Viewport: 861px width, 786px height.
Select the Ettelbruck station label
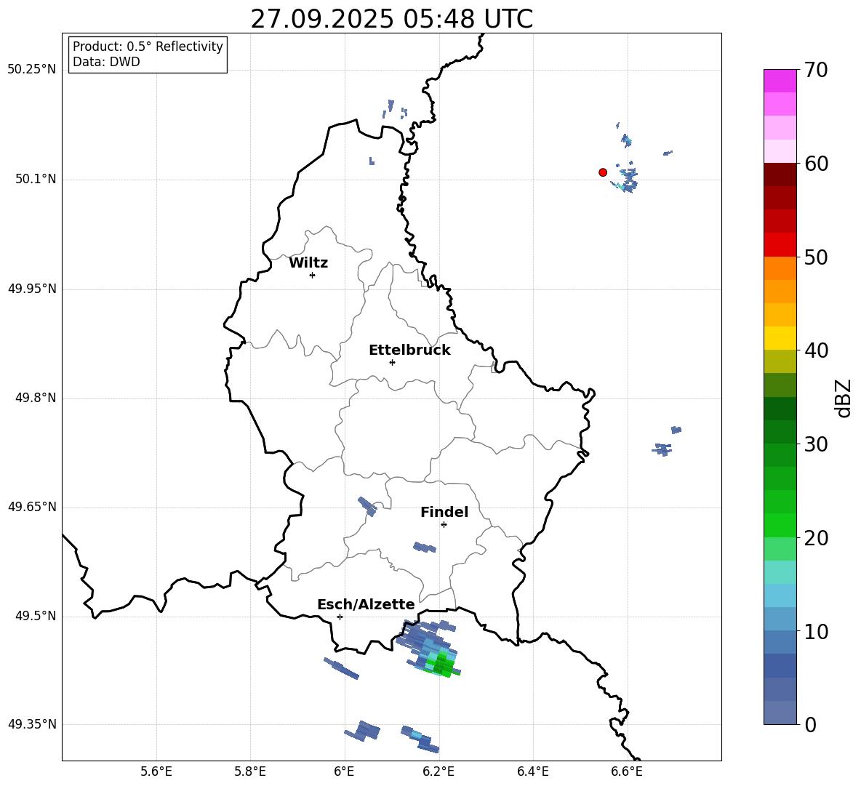[x=409, y=350]
